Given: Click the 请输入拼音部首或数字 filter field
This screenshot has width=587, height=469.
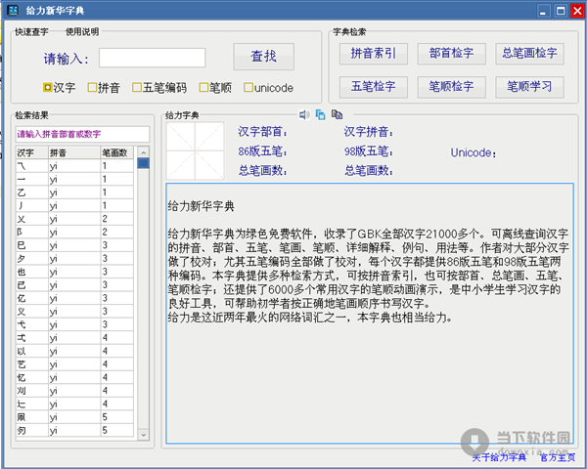Looking at the screenshot, I should [82, 134].
